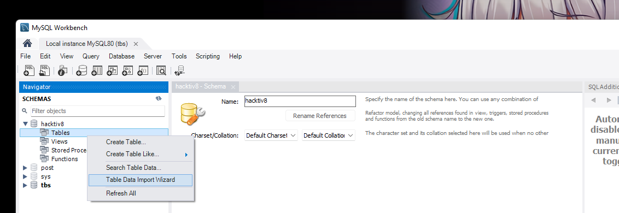The height and width of the screenshot is (213, 619).
Task: Switch to Local instance MySQL80 (tbs) tab
Action: 86,44
